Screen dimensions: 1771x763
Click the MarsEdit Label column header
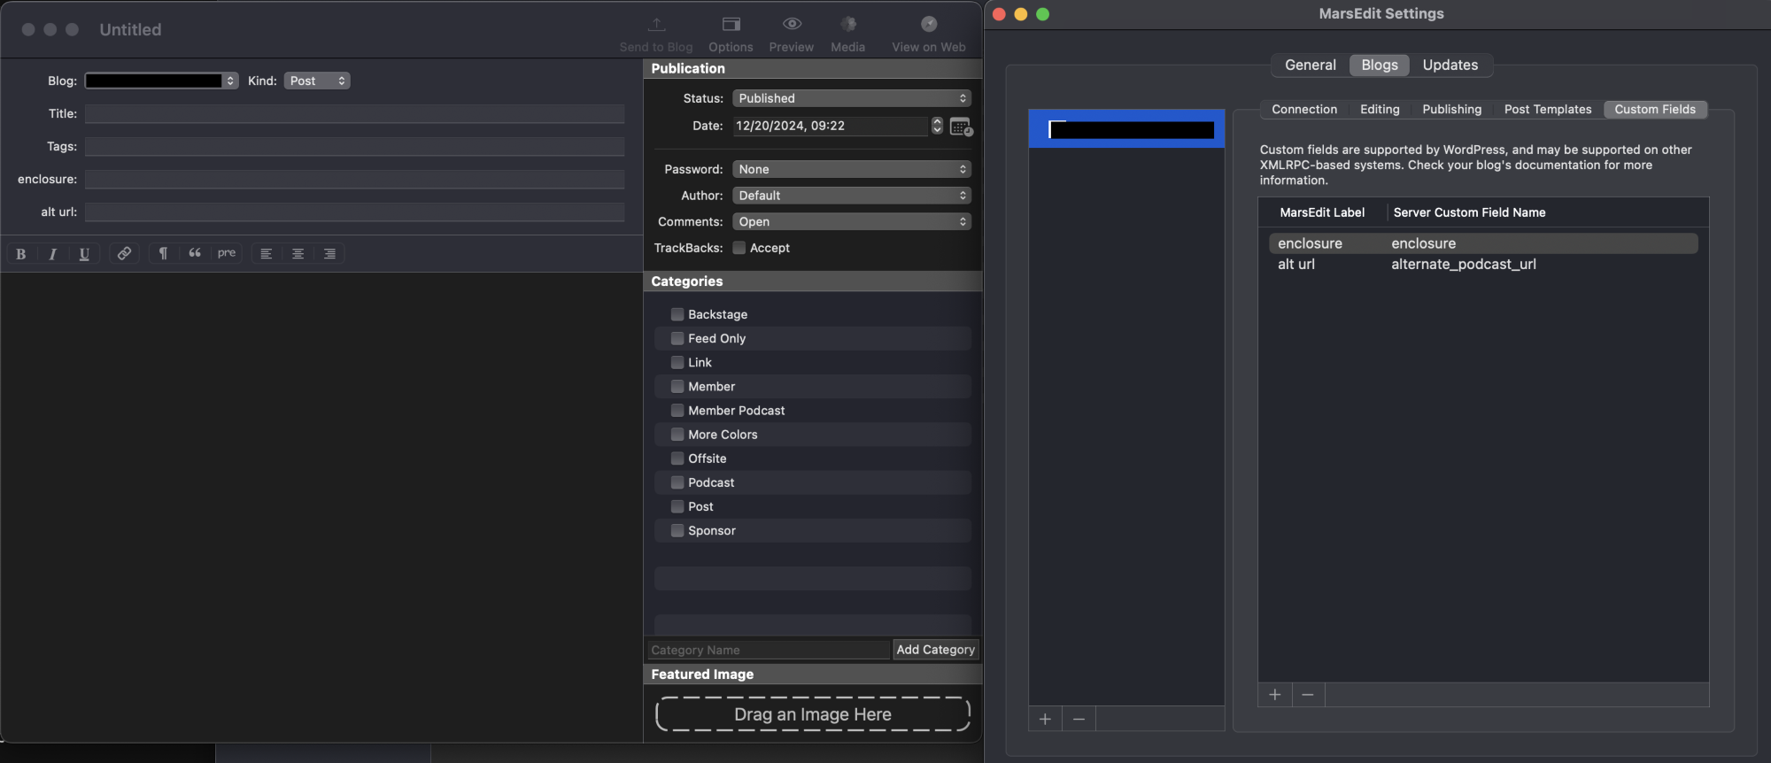[x=1322, y=212]
